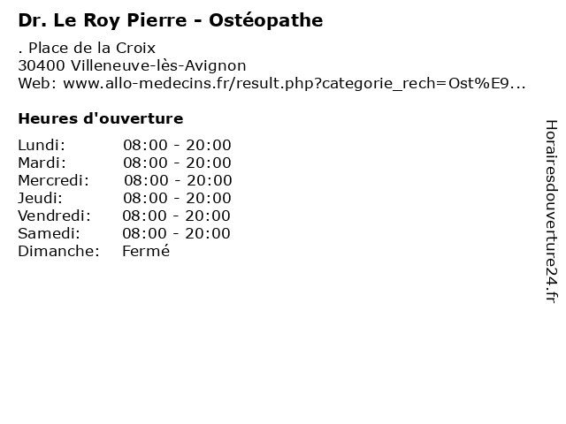
Task: Open the allo-medecins.fr web link
Action: (294, 83)
